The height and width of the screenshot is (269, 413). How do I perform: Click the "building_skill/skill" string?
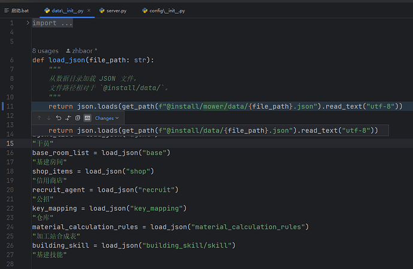(187, 246)
